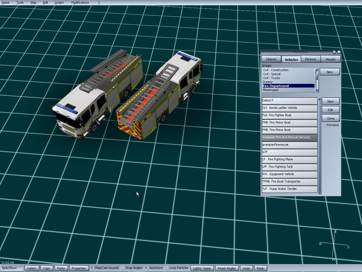Select the Dummy group
The image size is (362, 272).
click(x=288, y=82)
